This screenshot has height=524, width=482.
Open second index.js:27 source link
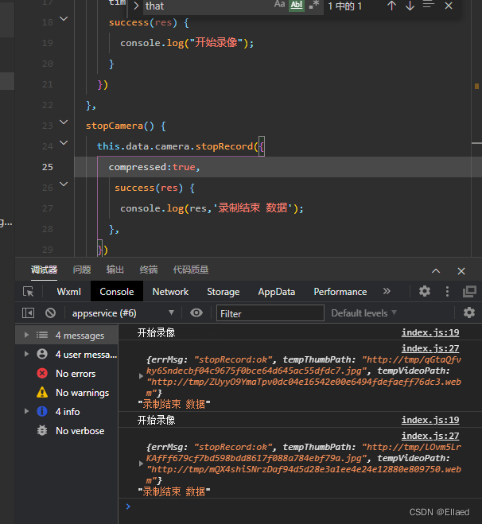coord(430,436)
